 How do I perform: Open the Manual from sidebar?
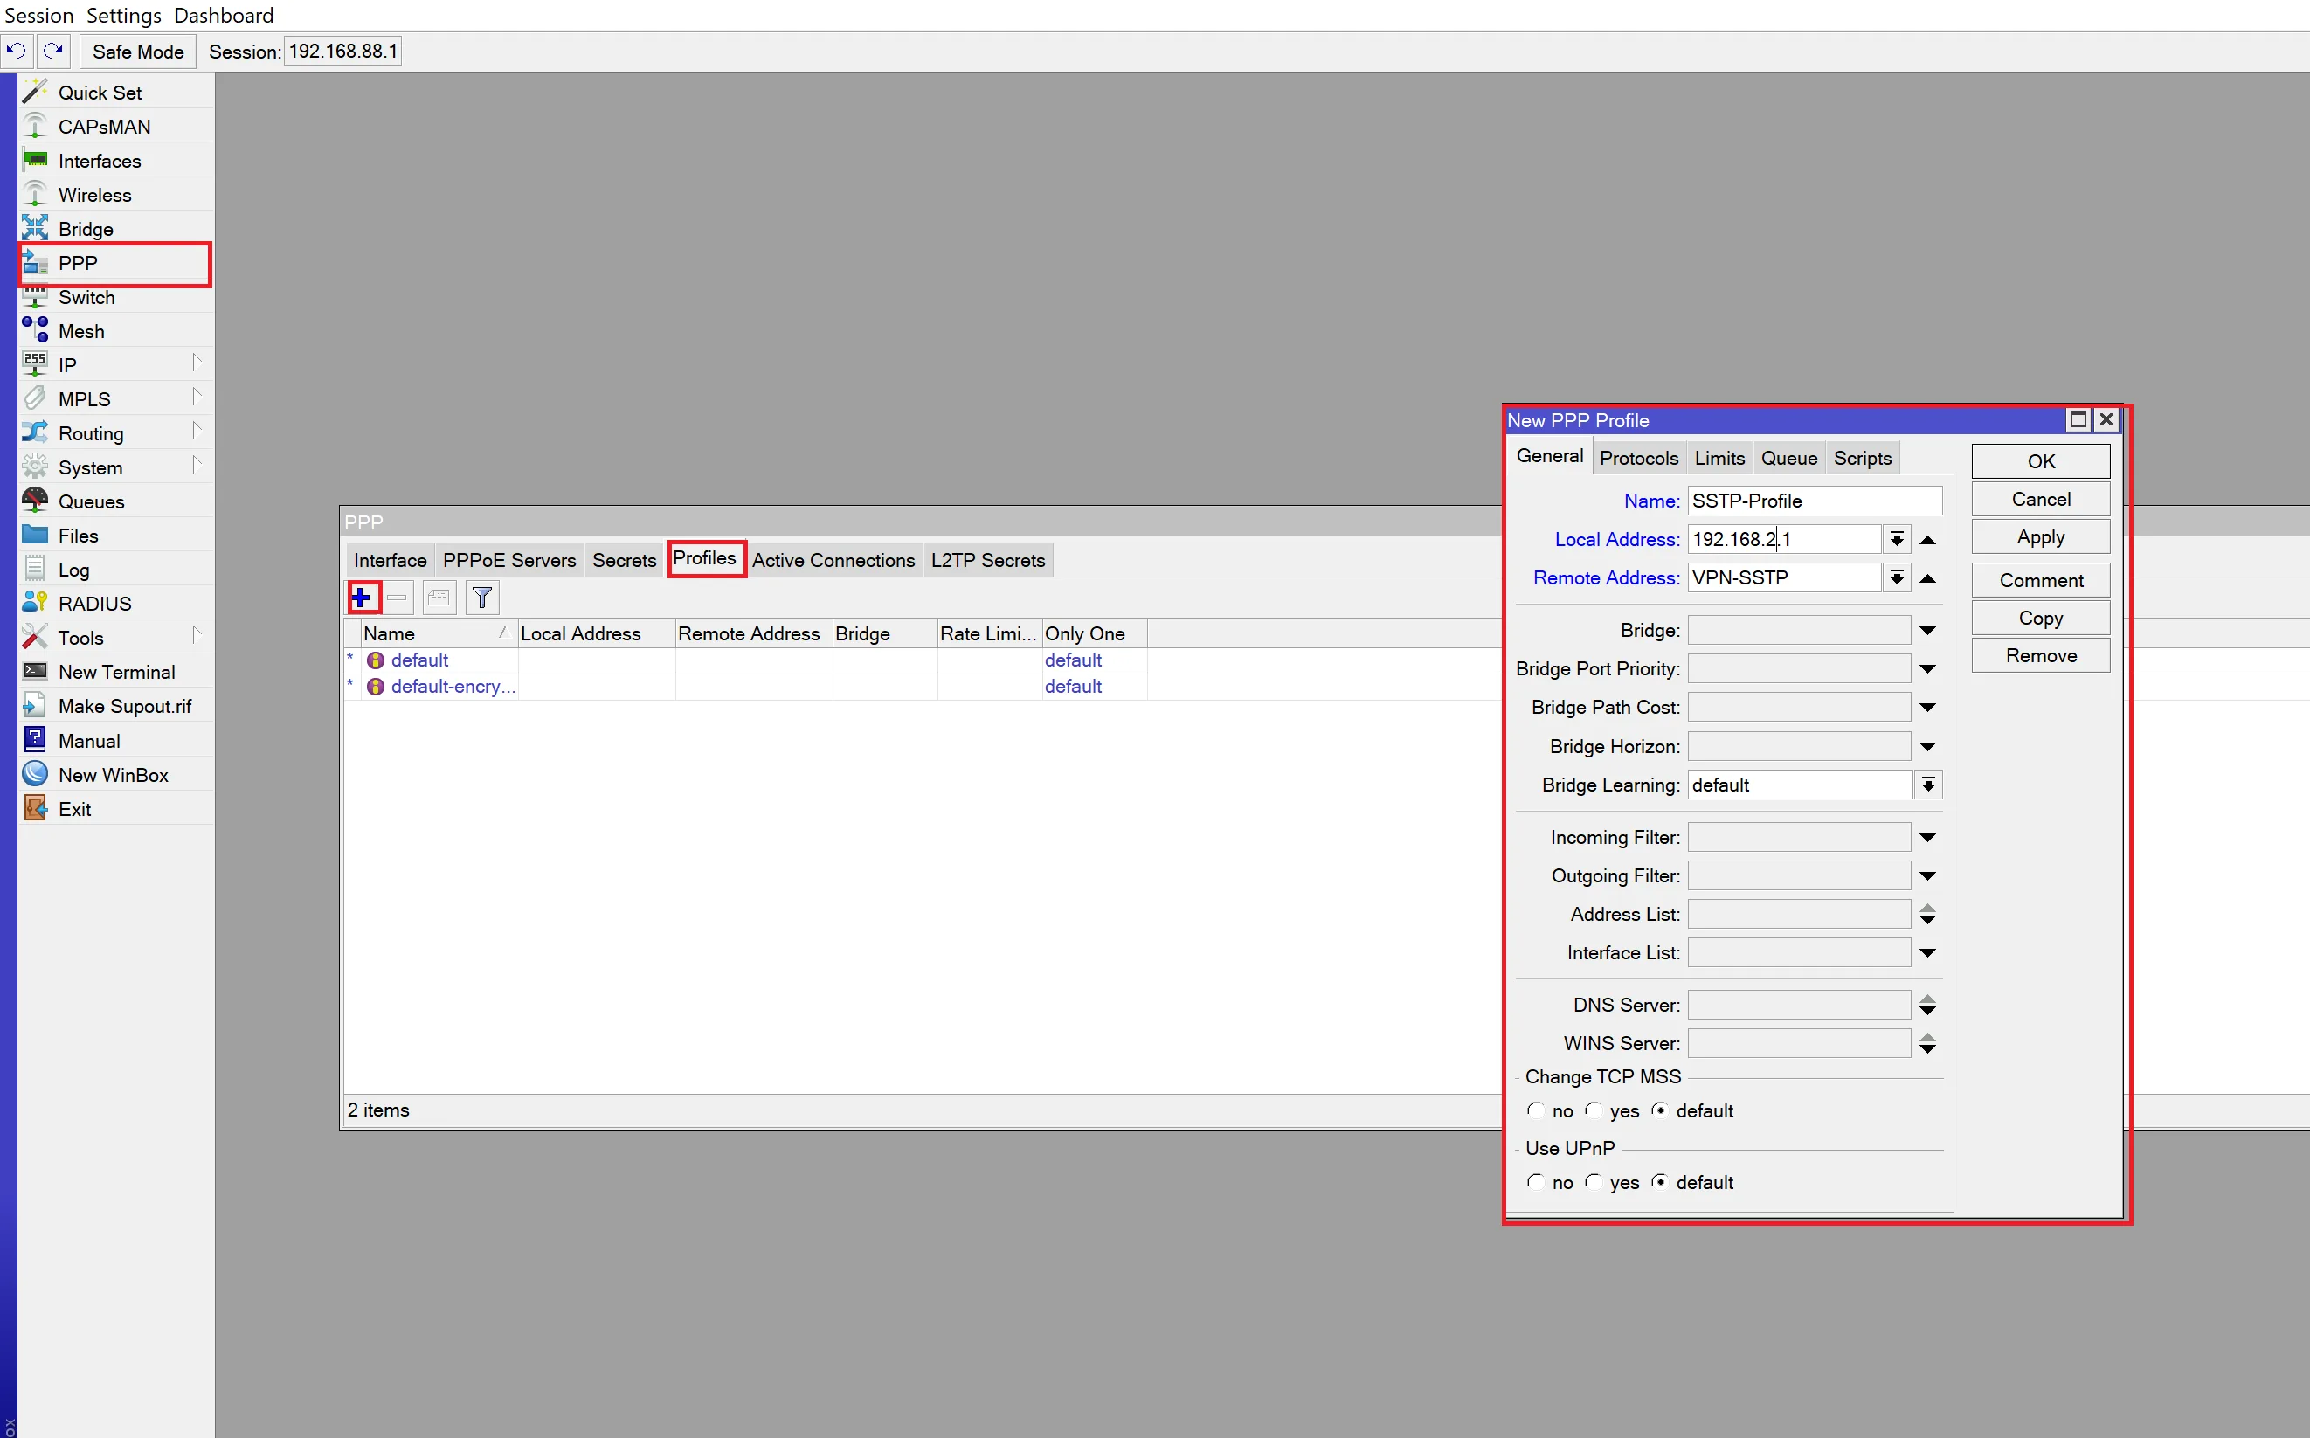[x=115, y=741]
